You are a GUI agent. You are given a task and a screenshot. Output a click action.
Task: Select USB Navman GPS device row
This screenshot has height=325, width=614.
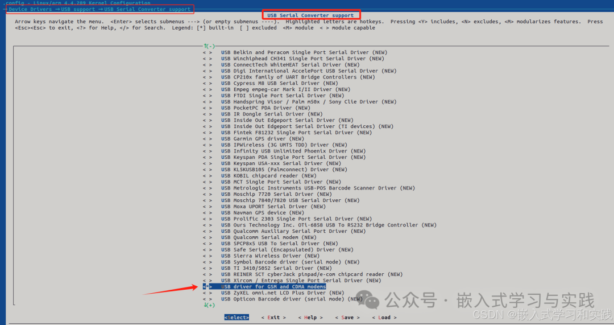[x=254, y=212]
